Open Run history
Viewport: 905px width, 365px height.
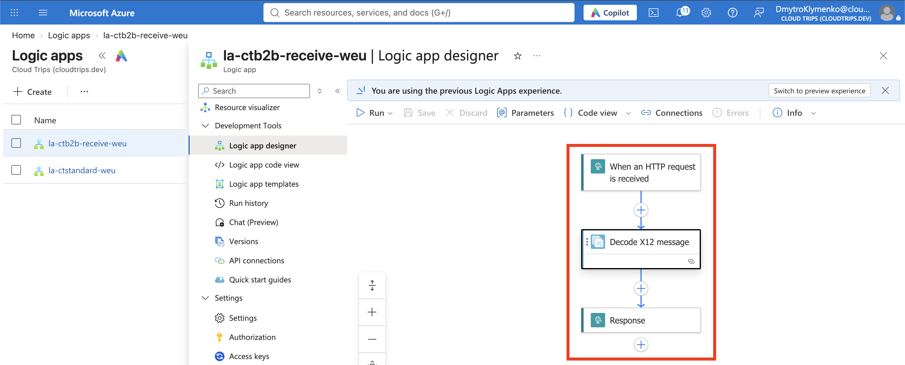click(x=248, y=203)
